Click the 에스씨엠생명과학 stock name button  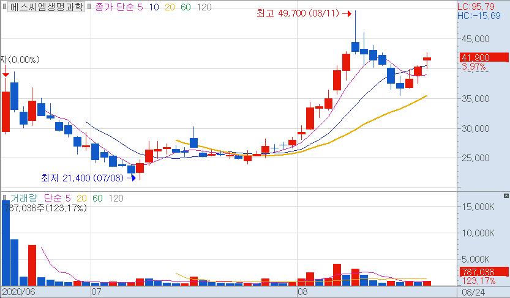(x=46, y=7)
